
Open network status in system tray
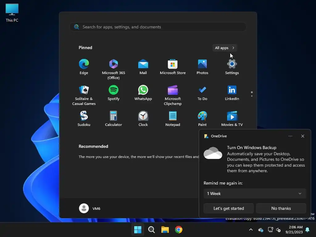pyautogui.click(x=270, y=230)
